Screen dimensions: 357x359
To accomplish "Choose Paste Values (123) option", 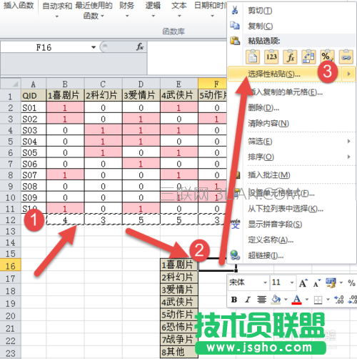I will coord(271,57).
